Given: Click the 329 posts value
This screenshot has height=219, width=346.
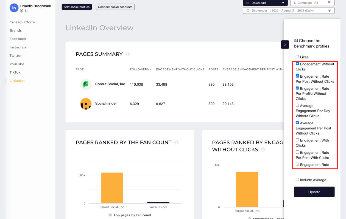Looking at the screenshot, I should [x=211, y=104].
